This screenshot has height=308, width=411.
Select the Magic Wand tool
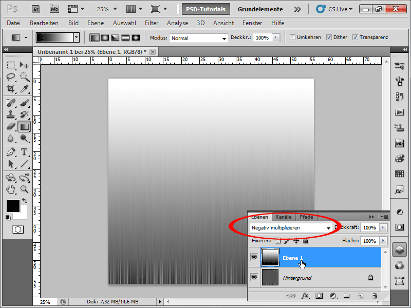[24, 76]
